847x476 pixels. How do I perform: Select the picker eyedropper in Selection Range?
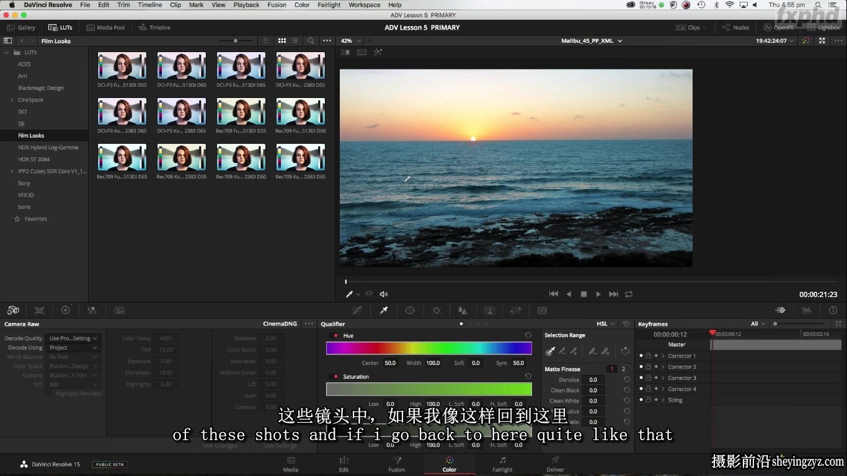[550, 351]
